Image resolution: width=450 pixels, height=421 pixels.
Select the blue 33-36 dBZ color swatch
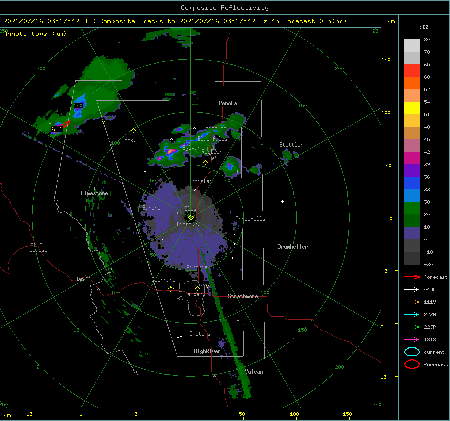412,183
